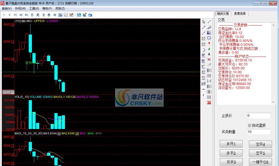Select the 60-minute period
This screenshot has height=166, width=279.
(26, 15)
